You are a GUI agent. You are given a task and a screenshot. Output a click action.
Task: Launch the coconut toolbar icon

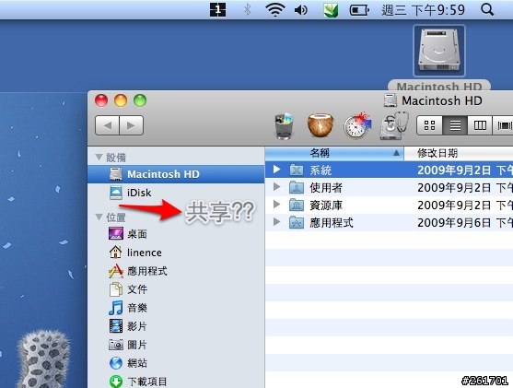coord(321,124)
